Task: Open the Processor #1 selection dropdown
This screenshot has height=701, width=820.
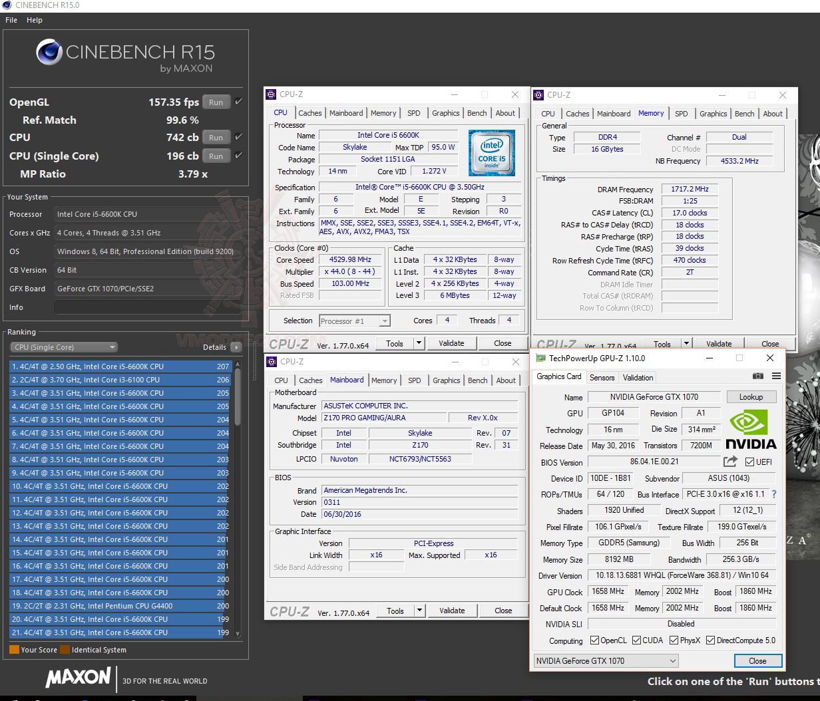Action: tap(355, 321)
